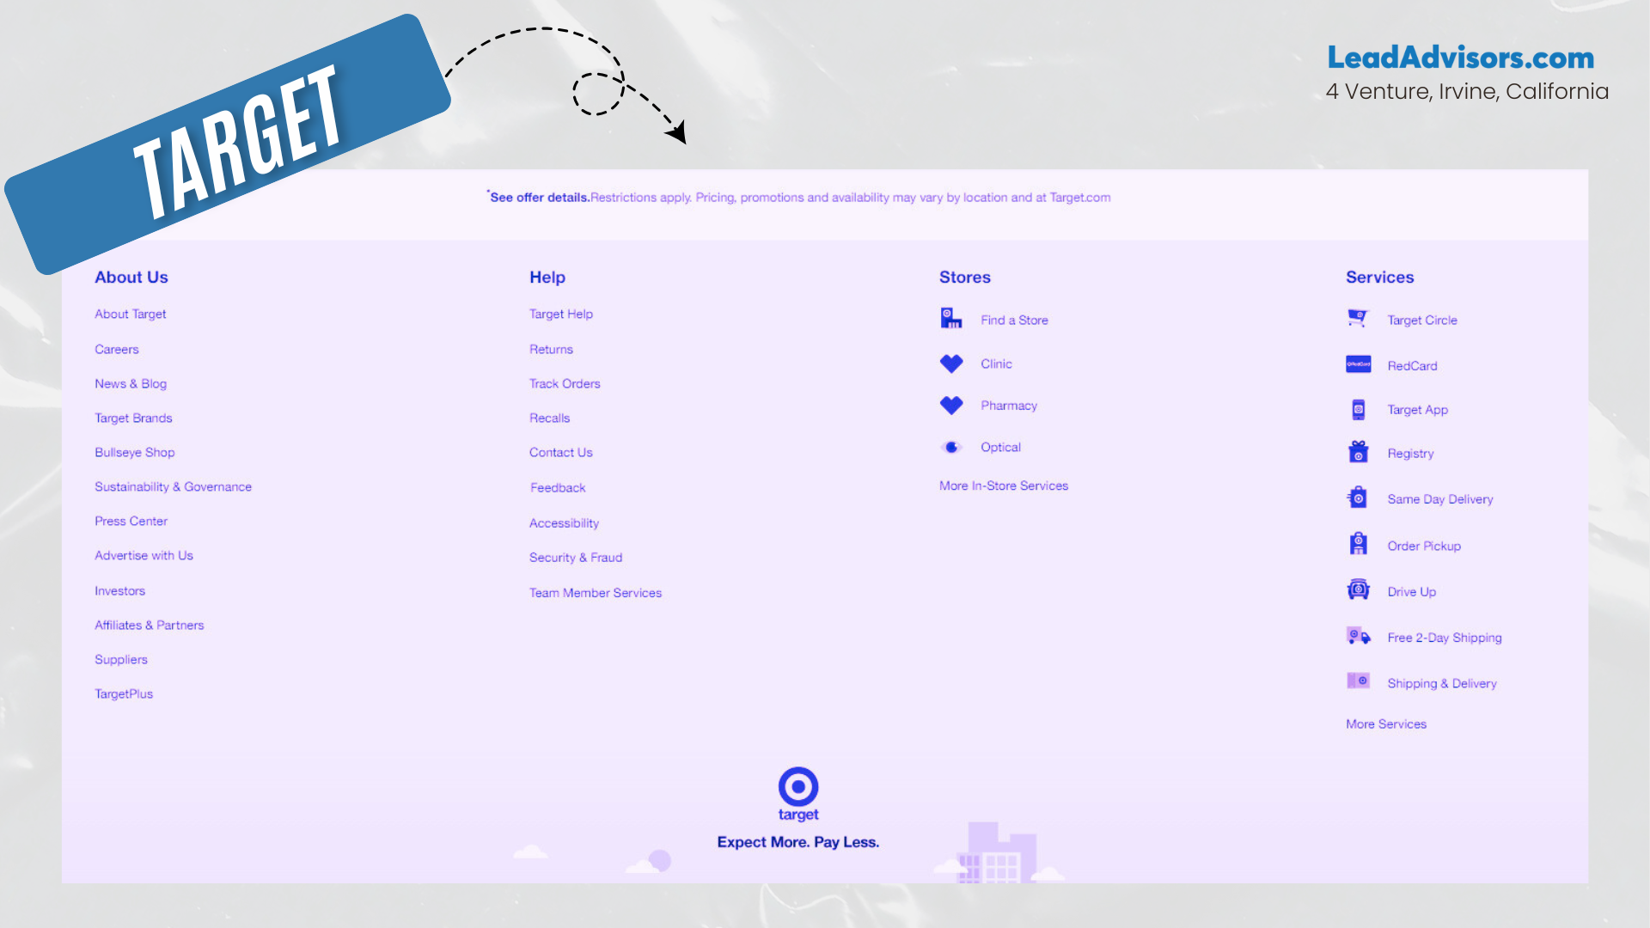This screenshot has height=928, width=1650.
Task: Open the Investors link
Action: coord(120,591)
